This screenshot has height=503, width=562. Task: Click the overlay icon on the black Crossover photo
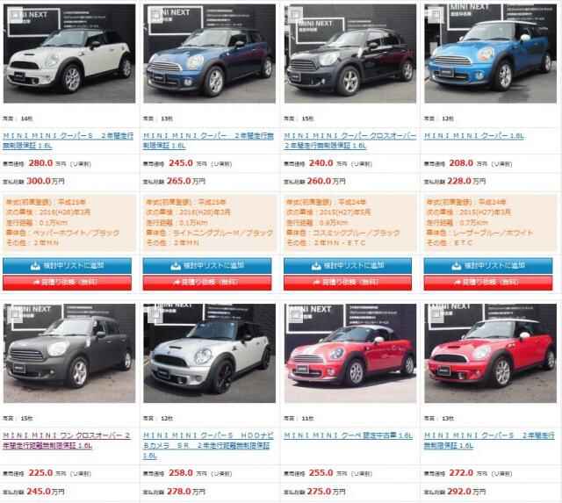[x=296, y=15]
